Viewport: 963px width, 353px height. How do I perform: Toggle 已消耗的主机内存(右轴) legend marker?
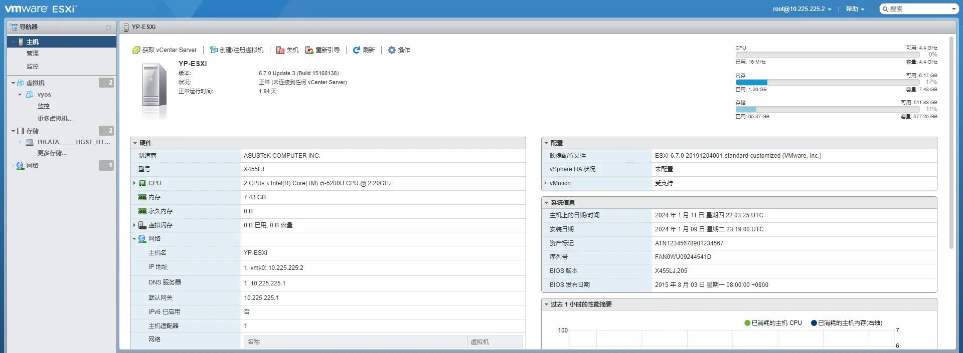tap(814, 323)
